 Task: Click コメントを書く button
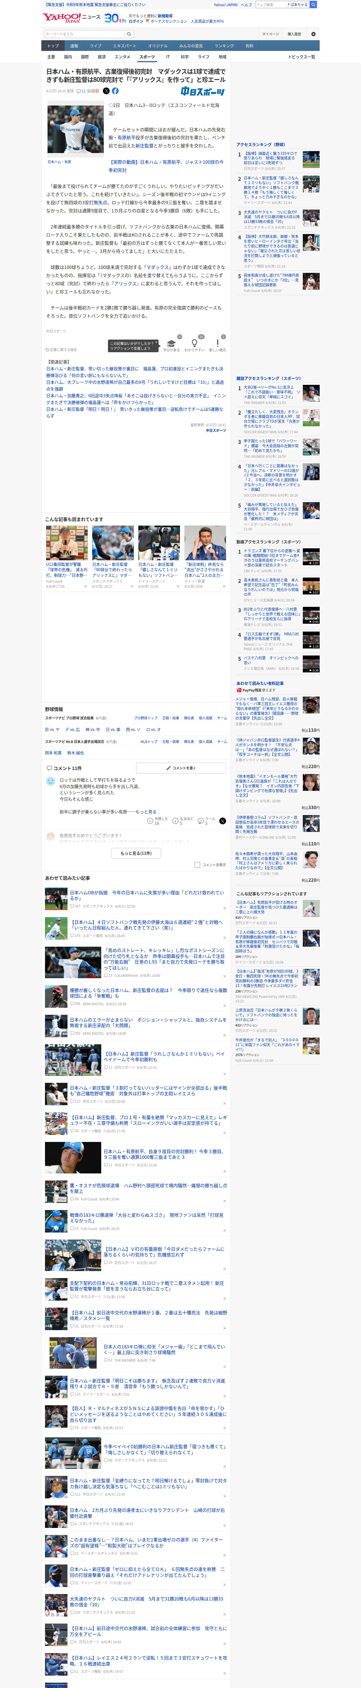click(181, 768)
